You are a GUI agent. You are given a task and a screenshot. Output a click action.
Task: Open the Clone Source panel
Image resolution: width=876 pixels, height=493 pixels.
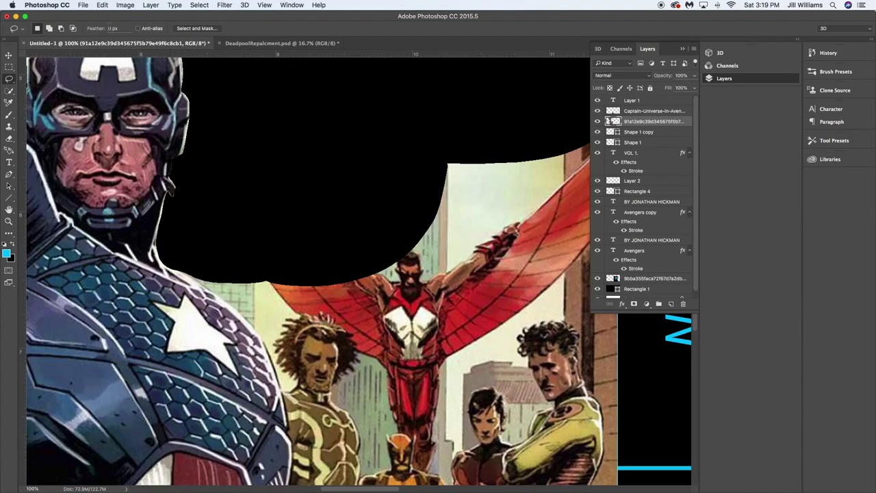[x=835, y=90]
